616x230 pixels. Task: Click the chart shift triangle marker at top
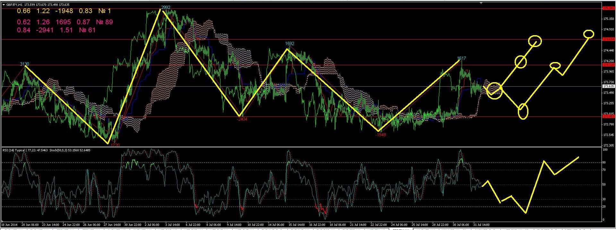pyautogui.click(x=481, y=3)
